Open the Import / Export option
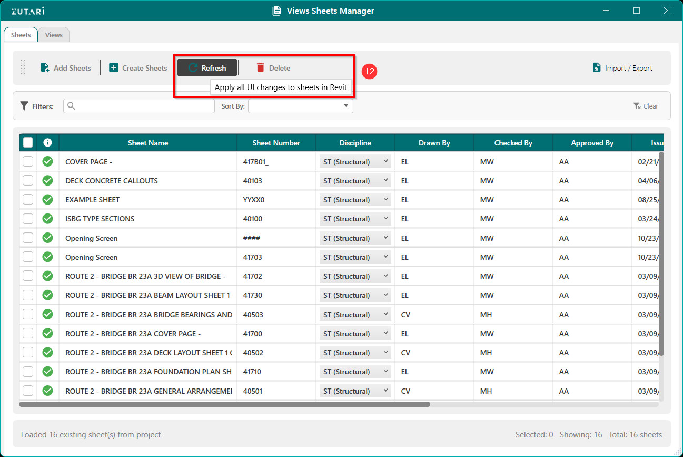The height and width of the screenshot is (457, 683). (622, 68)
